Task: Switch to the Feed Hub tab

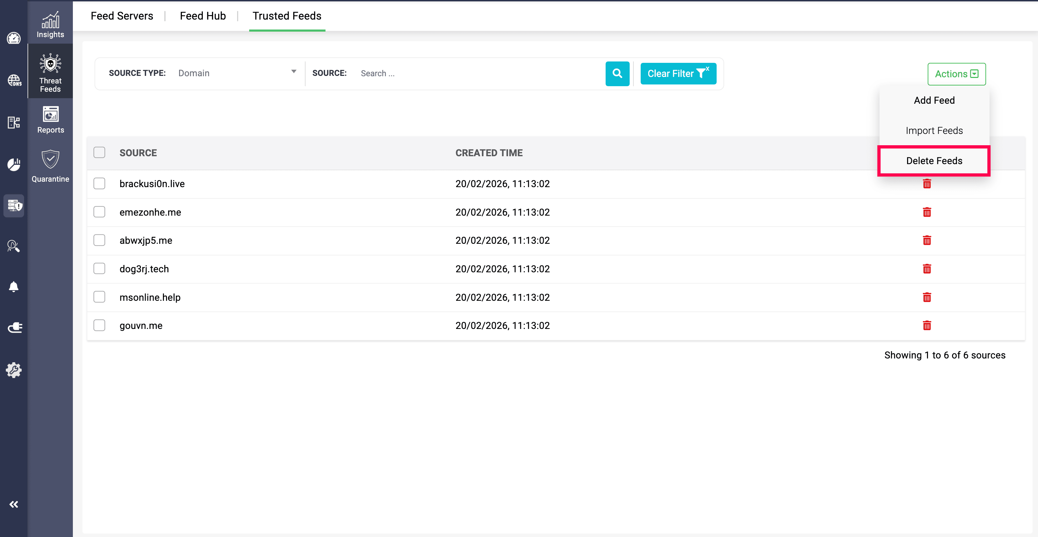Action: 203,16
